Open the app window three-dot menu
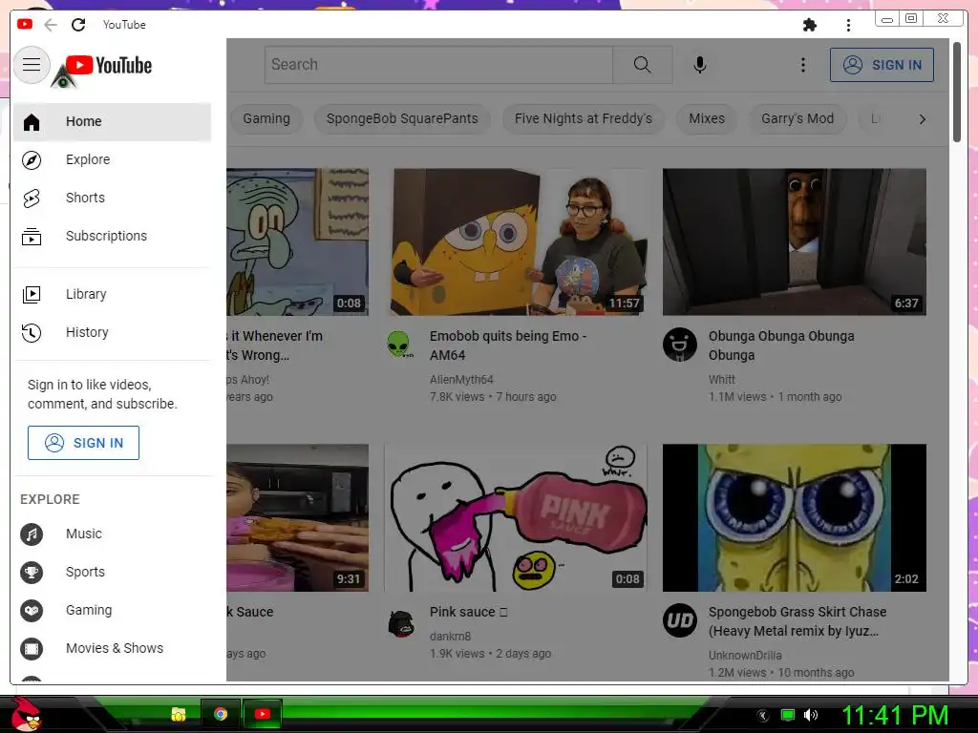 pos(848,25)
